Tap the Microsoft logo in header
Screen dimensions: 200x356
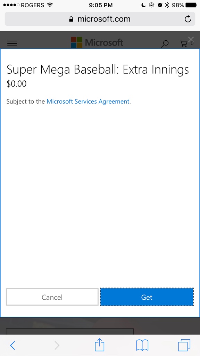[97, 42]
